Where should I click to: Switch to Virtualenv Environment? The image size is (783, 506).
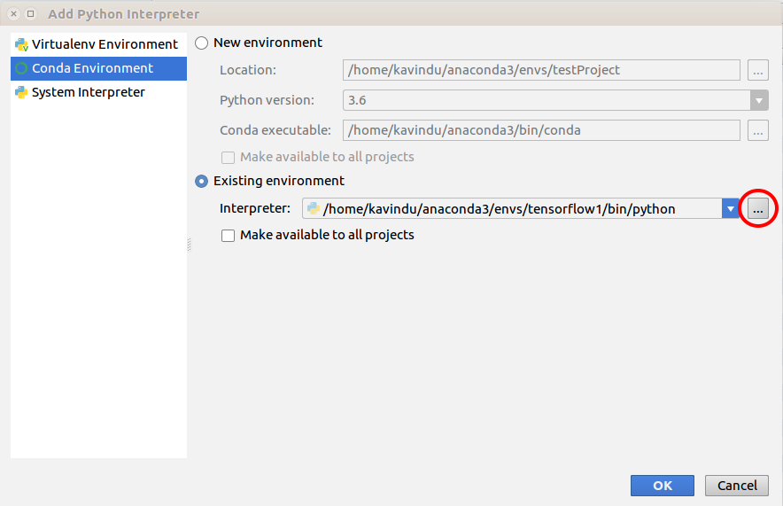pos(105,44)
